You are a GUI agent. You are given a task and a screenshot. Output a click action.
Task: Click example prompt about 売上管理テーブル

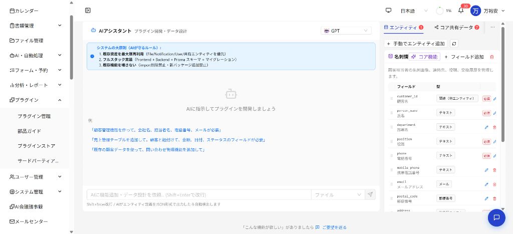coord(178,140)
